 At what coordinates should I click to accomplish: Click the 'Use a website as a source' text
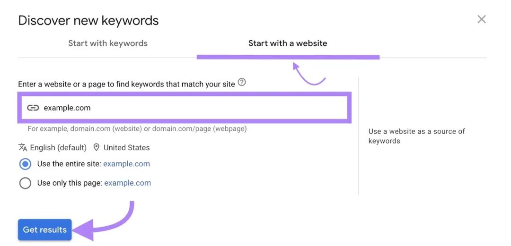[416, 136]
